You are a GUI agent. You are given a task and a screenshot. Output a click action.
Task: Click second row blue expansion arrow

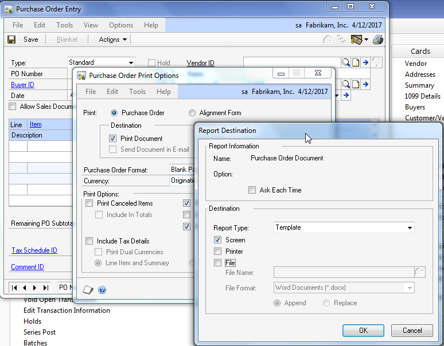pos(365,84)
